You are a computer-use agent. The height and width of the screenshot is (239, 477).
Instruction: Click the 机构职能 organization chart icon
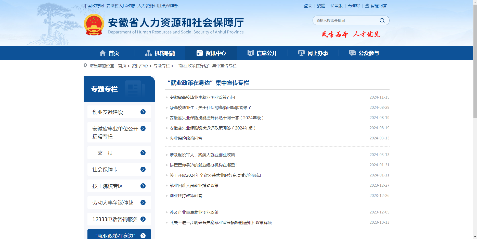148,53
